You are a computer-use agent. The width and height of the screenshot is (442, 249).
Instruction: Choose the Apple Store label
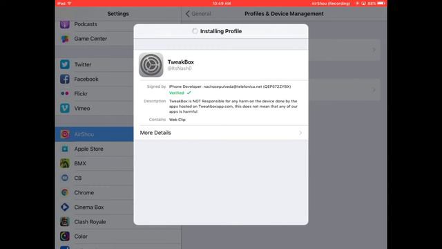pyautogui.click(x=88, y=149)
